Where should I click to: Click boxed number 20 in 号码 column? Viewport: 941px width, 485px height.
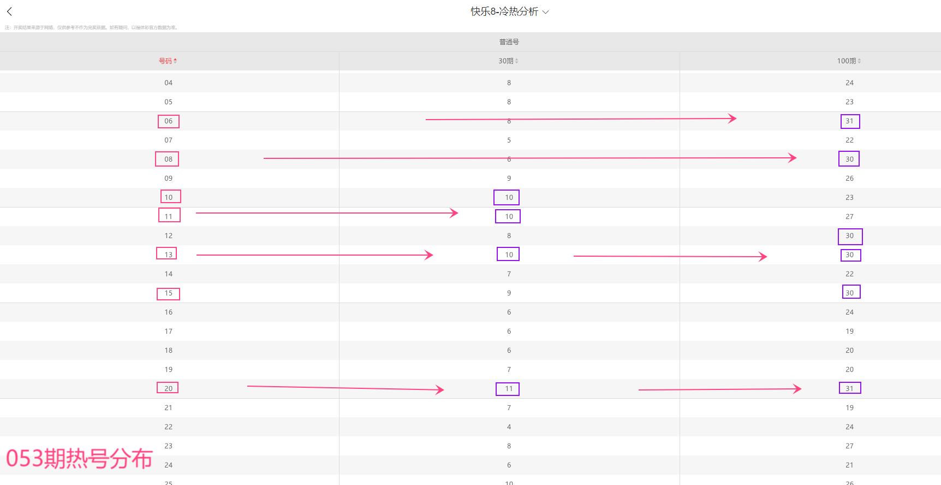pos(168,388)
